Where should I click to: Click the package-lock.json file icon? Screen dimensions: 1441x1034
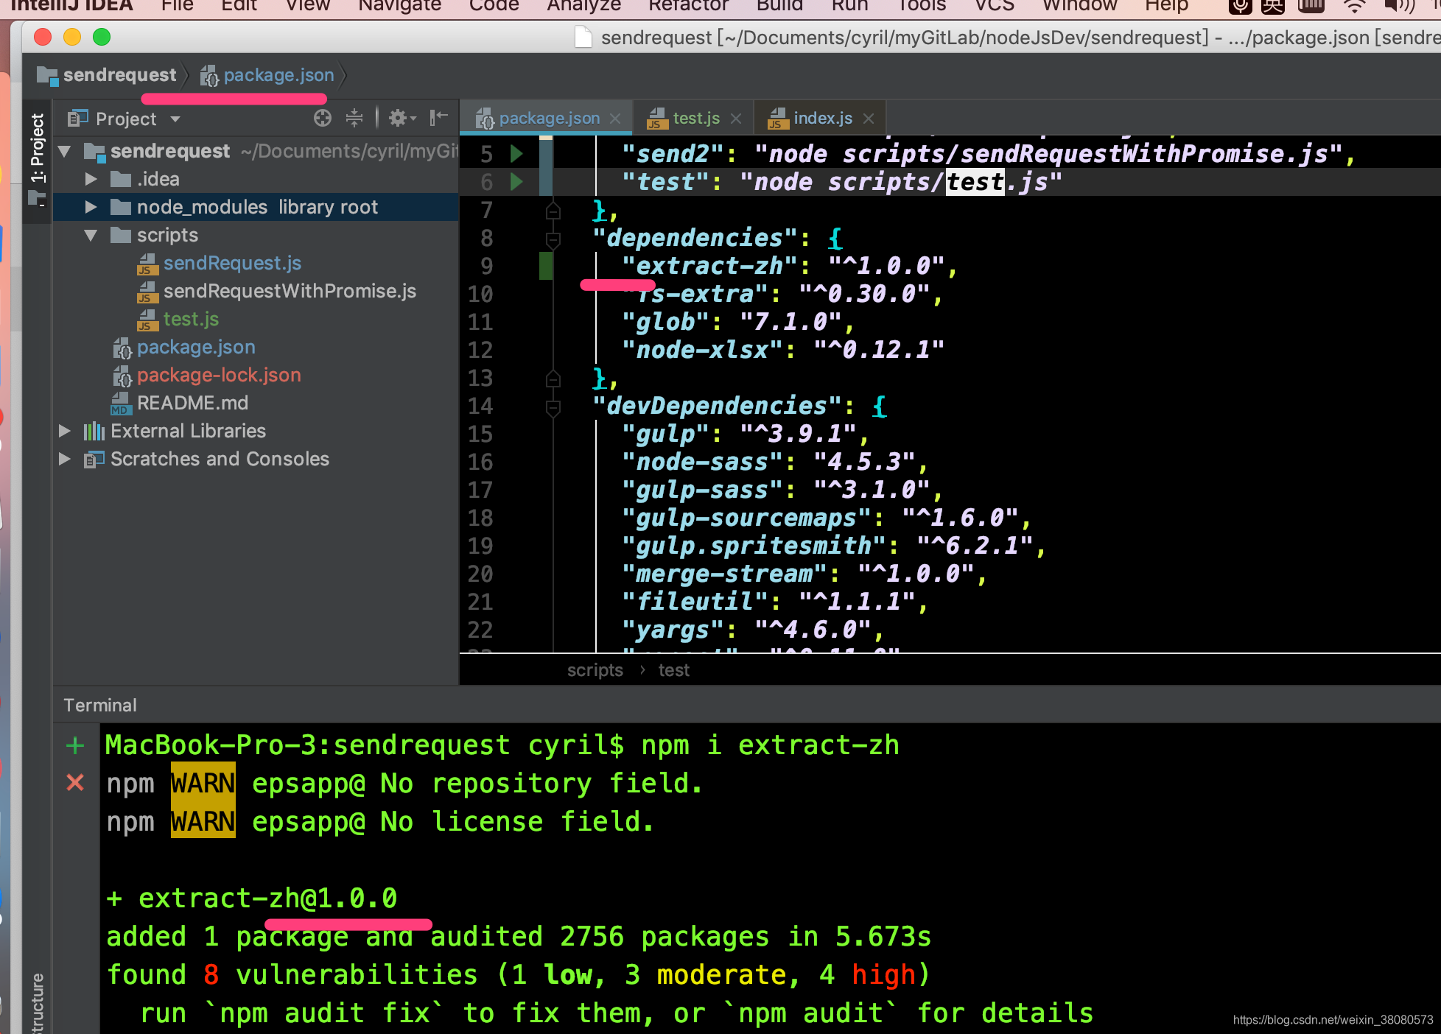tap(122, 376)
